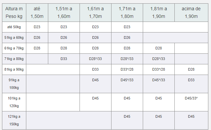Click the '51kg a 60kg' row label
This screenshot has height=130, width=211.
tap(14, 38)
